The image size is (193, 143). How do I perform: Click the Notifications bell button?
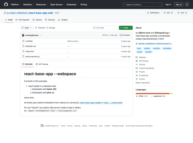click(x=153, y=13)
